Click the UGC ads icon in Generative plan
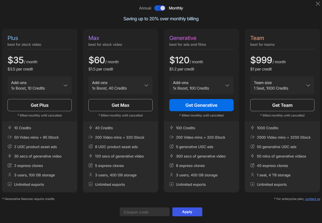 coord(171,147)
